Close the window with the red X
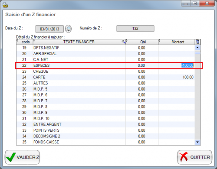 pyautogui.click(x=207, y=3)
